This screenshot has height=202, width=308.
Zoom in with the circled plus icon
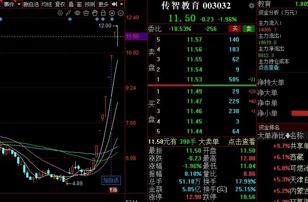click(112, 13)
